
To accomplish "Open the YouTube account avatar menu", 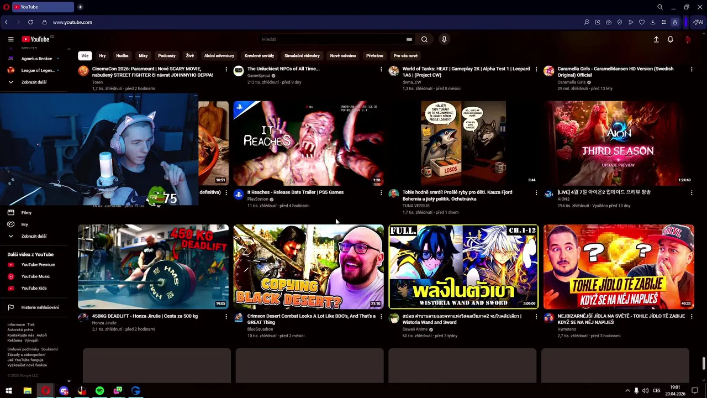I will click(688, 39).
